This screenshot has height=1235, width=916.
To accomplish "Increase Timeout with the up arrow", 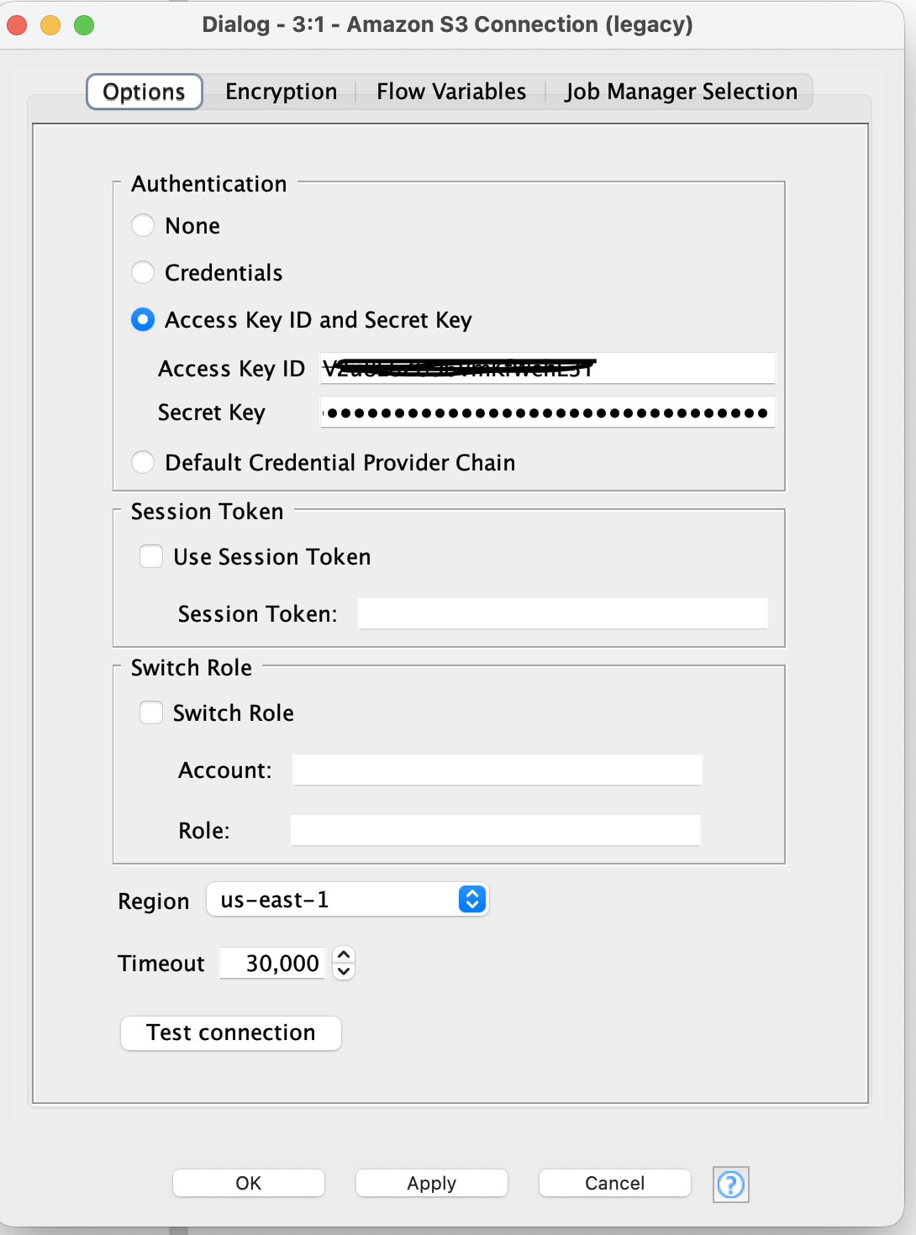I will point(344,955).
